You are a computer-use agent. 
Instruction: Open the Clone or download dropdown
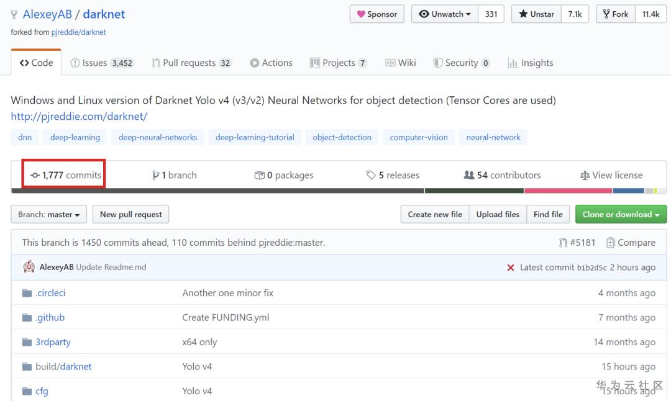(621, 215)
